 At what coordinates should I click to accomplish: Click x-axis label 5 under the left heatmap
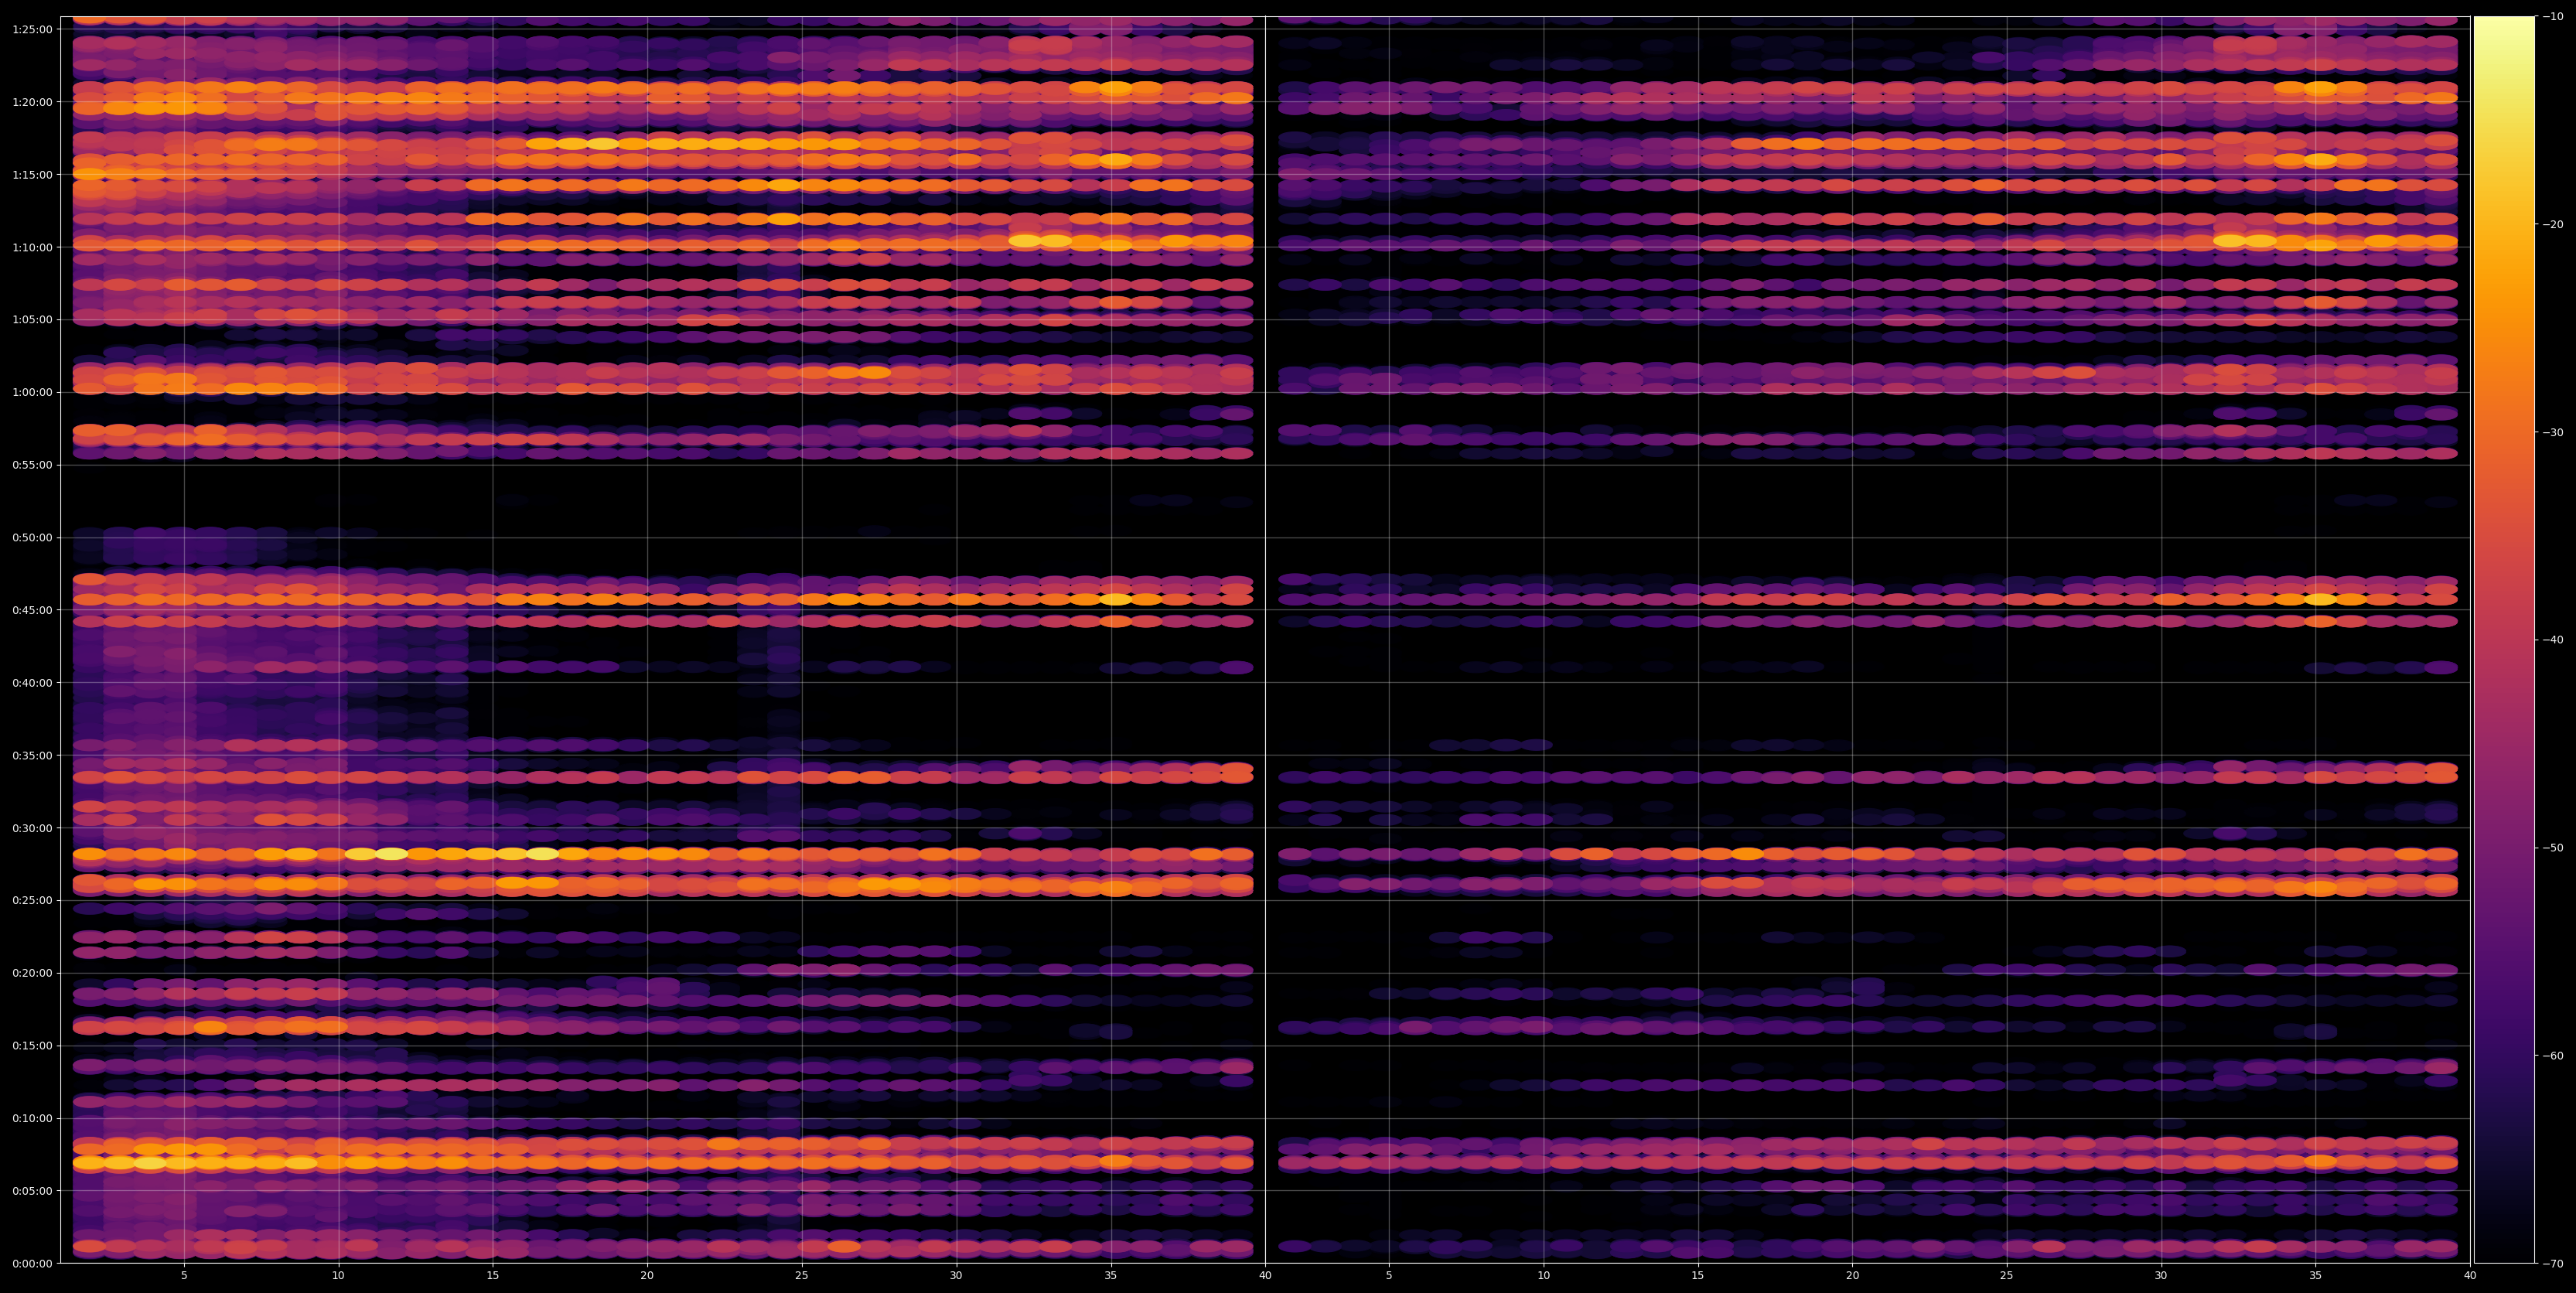pyautogui.click(x=184, y=1276)
